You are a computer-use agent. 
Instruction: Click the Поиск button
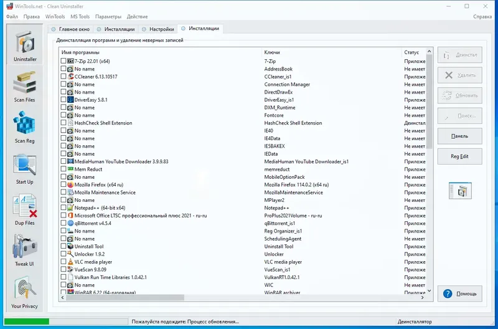(x=459, y=116)
